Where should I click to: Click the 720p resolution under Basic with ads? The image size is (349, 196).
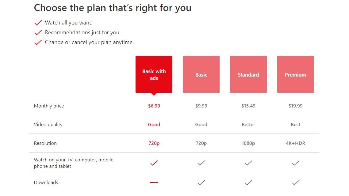pyautogui.click(x=154, y=143)
